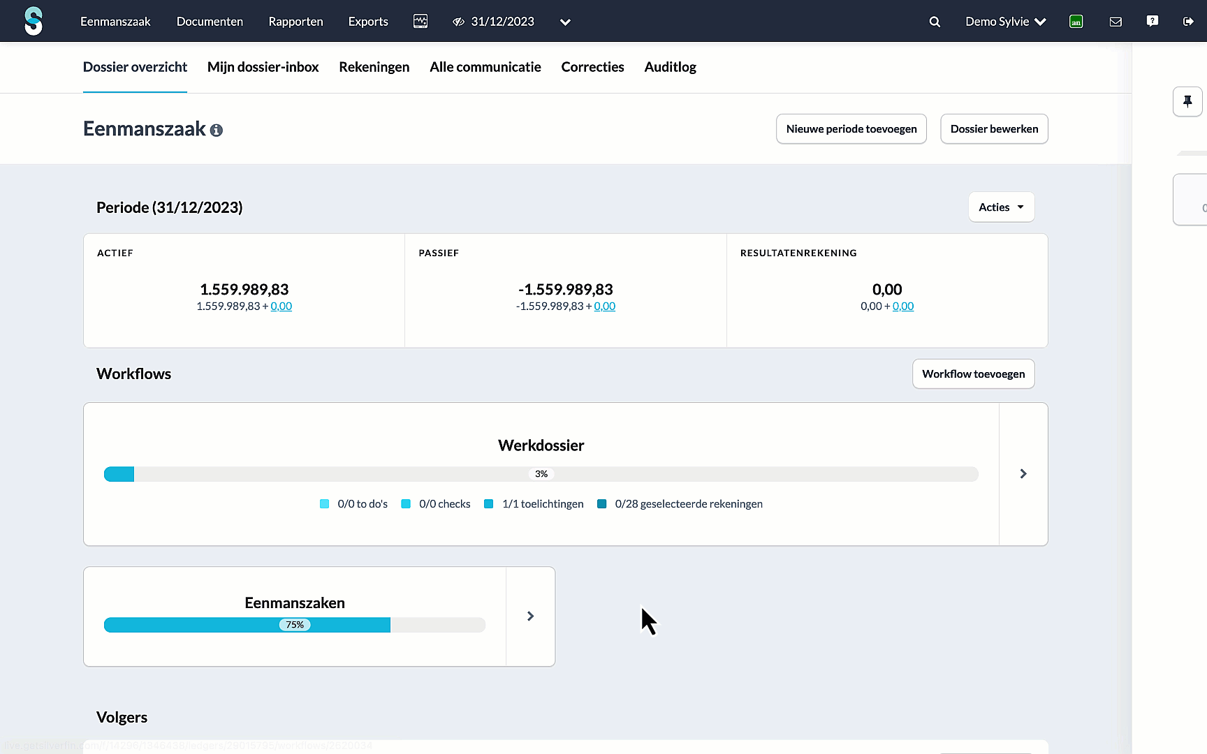Open Eenmanszaken workflow via right chevron
This screenshot has height=754, width=1207.
(x=530, y=616)
